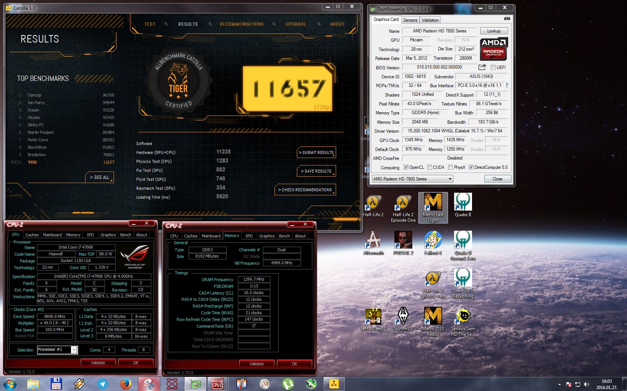The height and width of the screenshot is (391, 627).
Task: Toggle UEFI checkbox in GPU-Z
Action: [x=493, y=67]
